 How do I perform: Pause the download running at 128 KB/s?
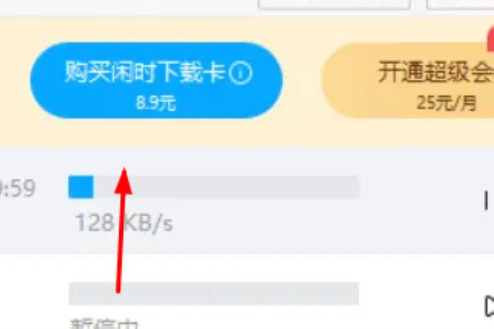(487, 200)
